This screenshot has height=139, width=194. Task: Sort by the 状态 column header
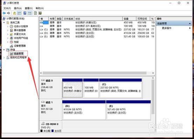[98, 19]
